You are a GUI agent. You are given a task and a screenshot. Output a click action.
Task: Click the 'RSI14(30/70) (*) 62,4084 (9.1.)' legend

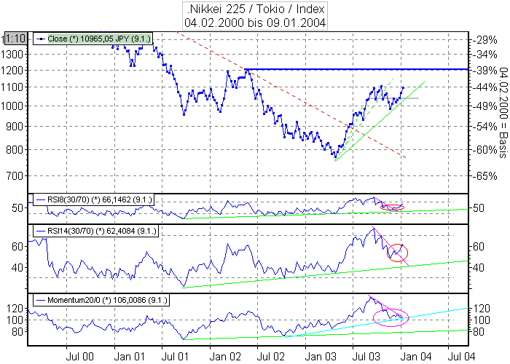(x=96, y=231)
